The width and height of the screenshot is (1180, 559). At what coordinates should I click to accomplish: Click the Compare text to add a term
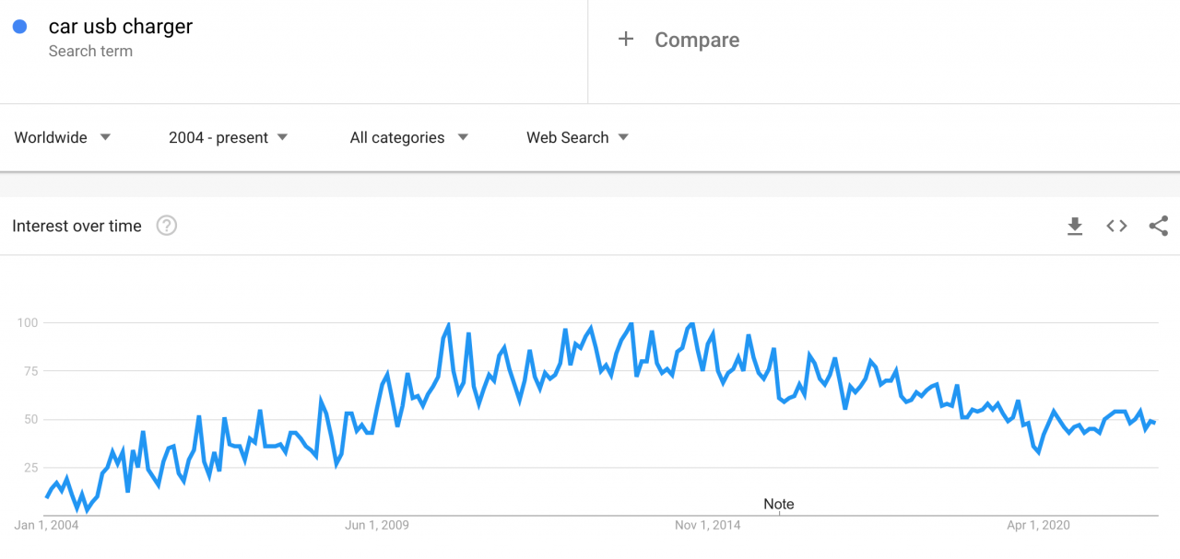697,40
